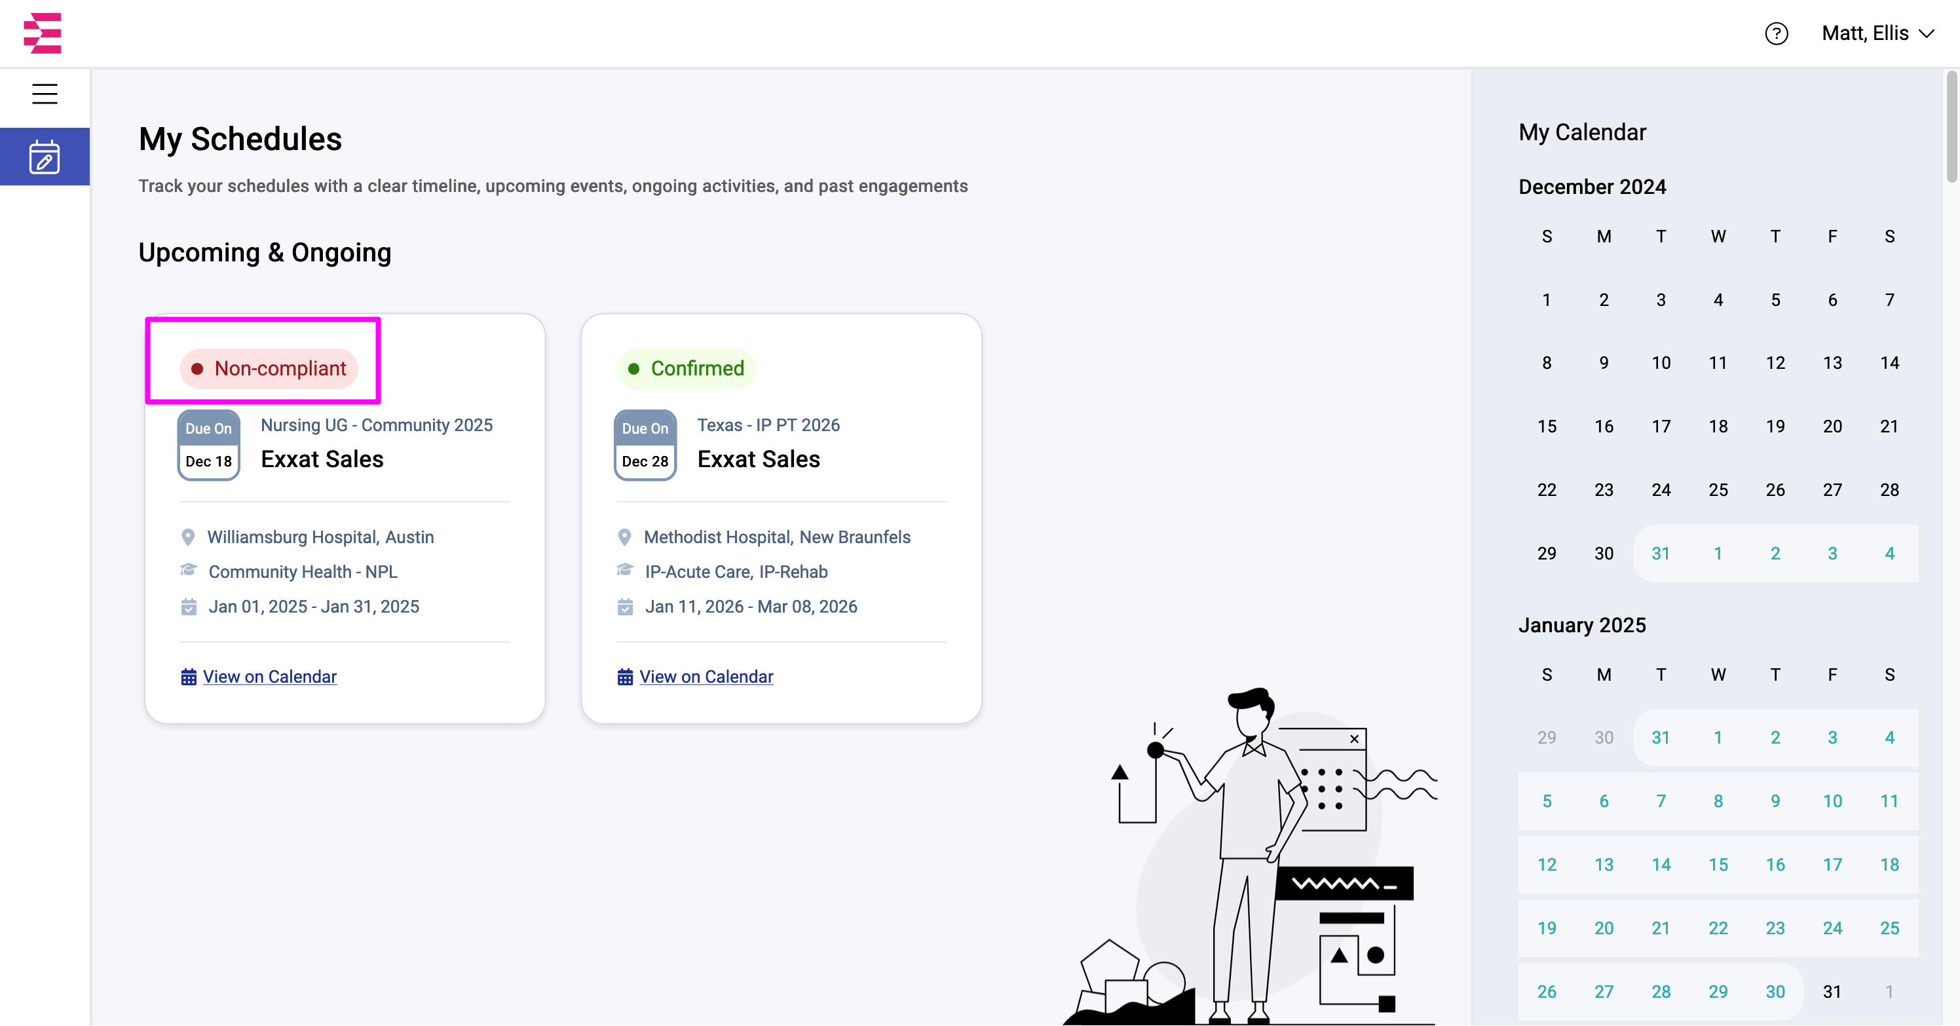The image size is (1960, 1026).
Task: Click calendar icon beside Jan 11, 2026 dates
Action: [x=626, y=607]
